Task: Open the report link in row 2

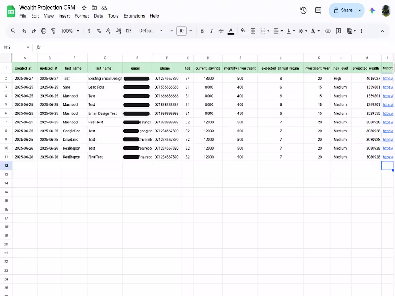Action: pyautogui.click(x=388, y=79)
